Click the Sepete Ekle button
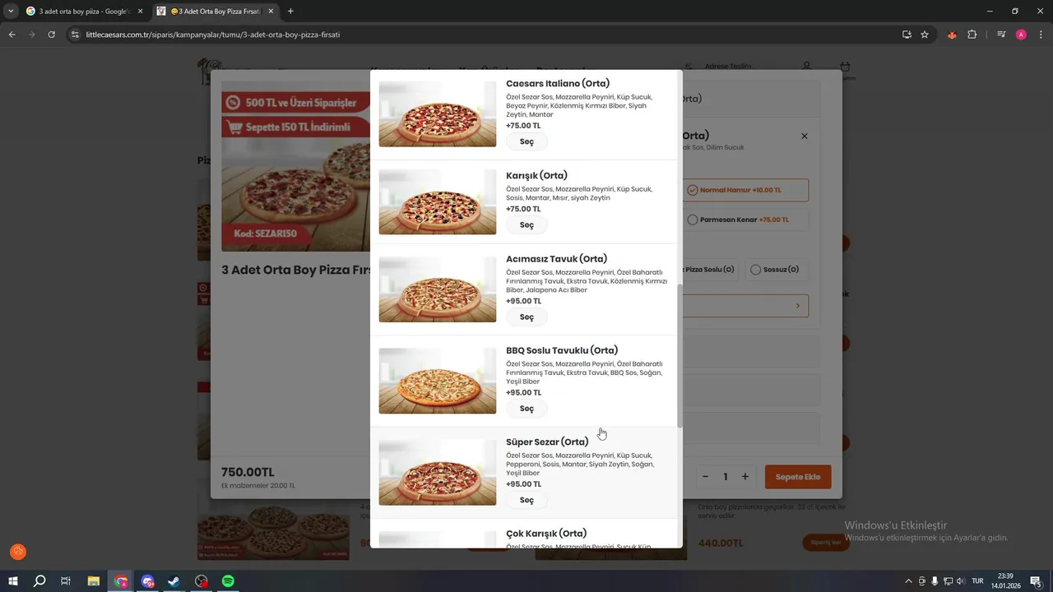This screenshot has width=1053, height=592. point(798,477)
